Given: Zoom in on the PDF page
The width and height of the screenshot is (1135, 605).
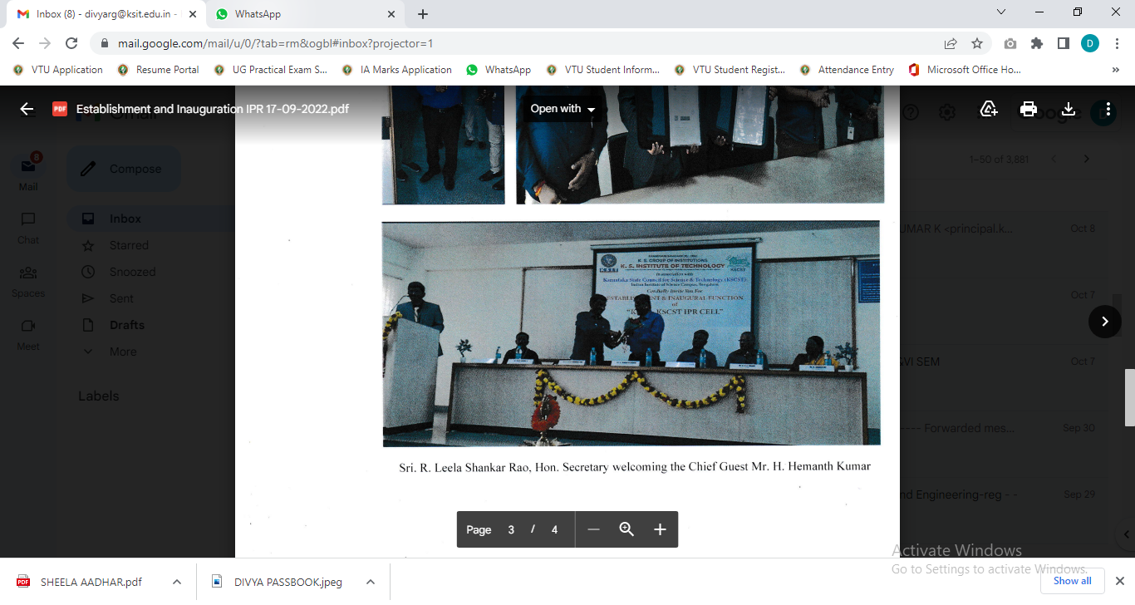Looking at the screenshot, I should pyautogui.click(x=660, y=529).
